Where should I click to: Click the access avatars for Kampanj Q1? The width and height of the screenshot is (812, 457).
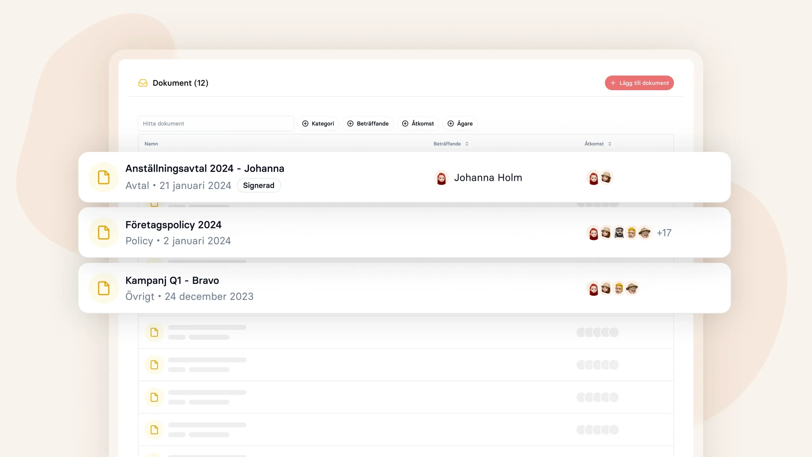point(612,288)
